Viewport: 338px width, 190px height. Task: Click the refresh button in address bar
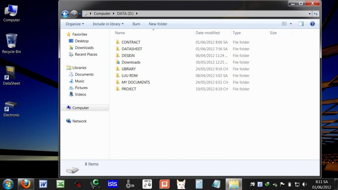click(x=316, y=14)
